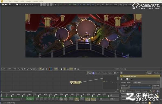Viewport: 162px width, 104px height.
Task: Click the save floppy disk icon
Action: [9, 5]
